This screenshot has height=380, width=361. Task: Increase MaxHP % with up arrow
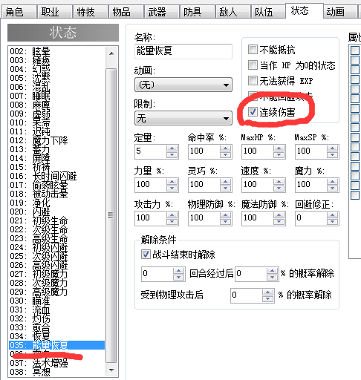[279, 148]
